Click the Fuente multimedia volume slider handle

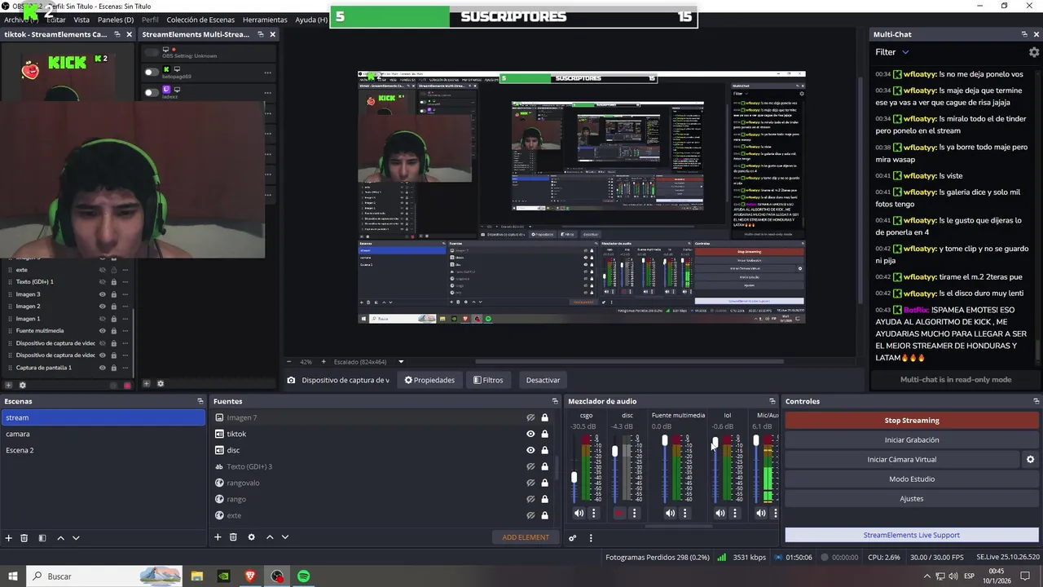click(x=665, y=440)
